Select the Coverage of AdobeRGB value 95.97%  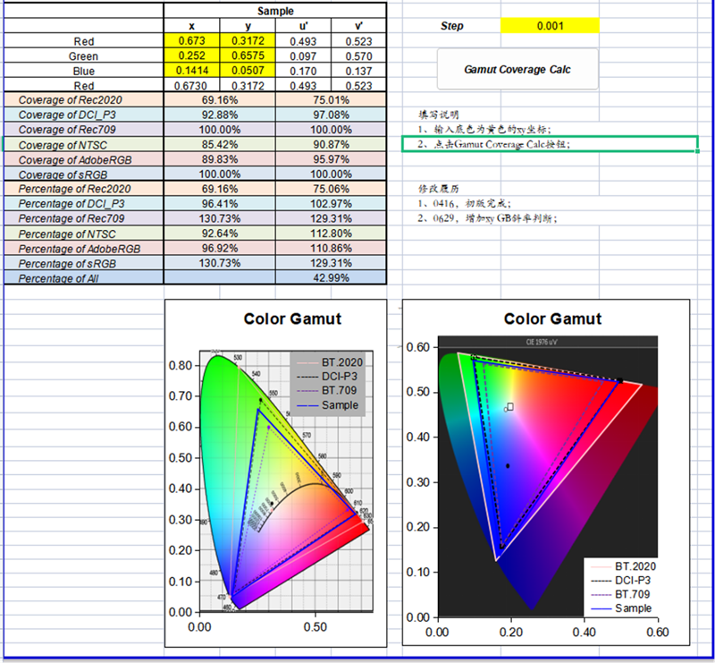tap(332, 159)
